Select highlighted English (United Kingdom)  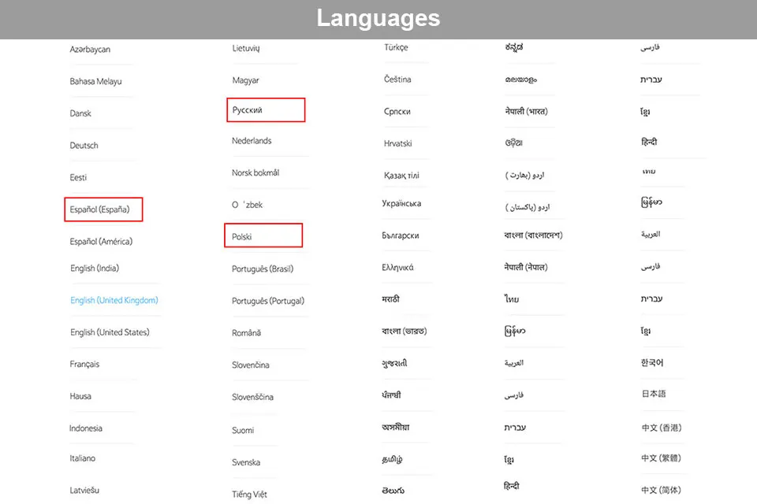coord(114,300)
